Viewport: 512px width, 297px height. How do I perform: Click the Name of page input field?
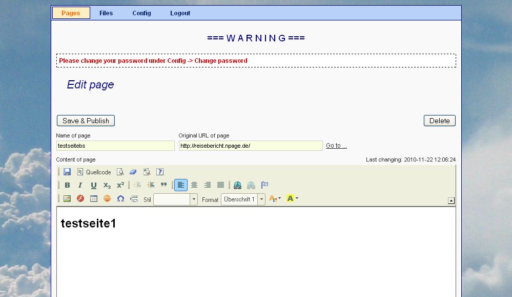pyautogui.click(x=115, y=145)
